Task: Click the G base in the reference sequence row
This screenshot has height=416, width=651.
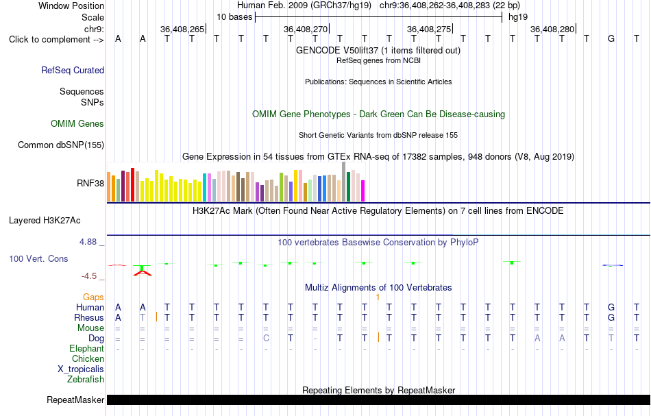Action: [611, 39]
